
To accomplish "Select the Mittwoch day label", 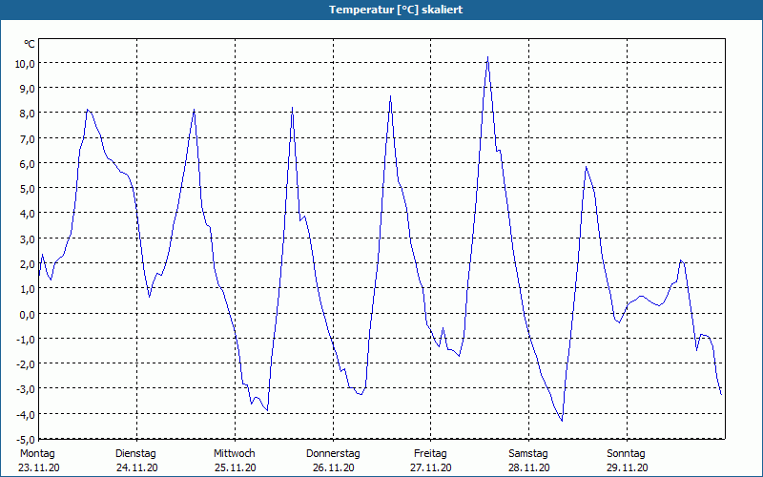I will 234,454.
